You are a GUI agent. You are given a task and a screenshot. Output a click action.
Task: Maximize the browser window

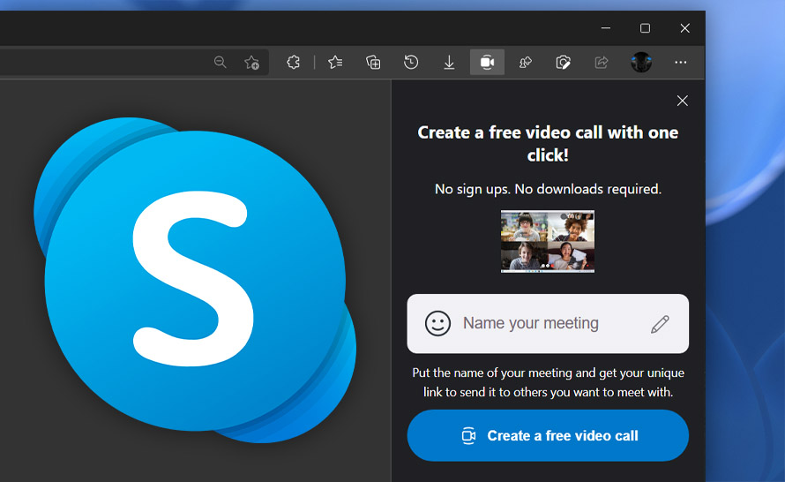coord(646,28)
